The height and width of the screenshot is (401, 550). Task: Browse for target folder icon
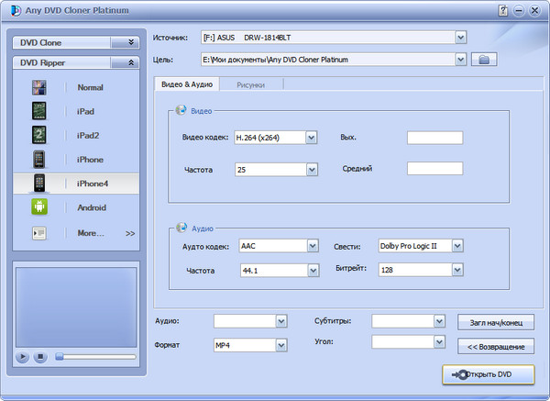(486, 60)
